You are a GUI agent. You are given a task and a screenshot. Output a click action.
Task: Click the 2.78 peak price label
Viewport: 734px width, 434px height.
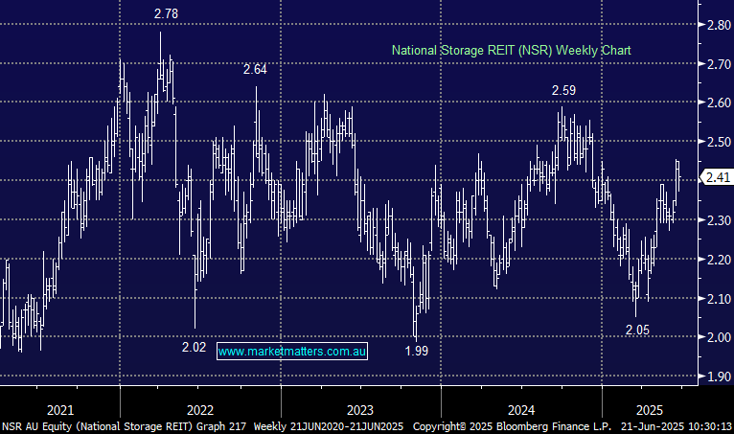(166, 13)
